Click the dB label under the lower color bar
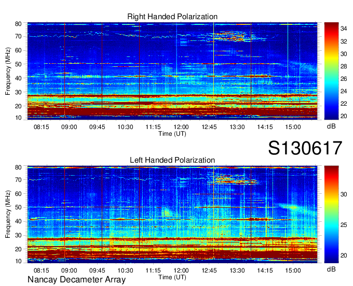The height and width of the screenshot is (286, 353). click(331, 269)
